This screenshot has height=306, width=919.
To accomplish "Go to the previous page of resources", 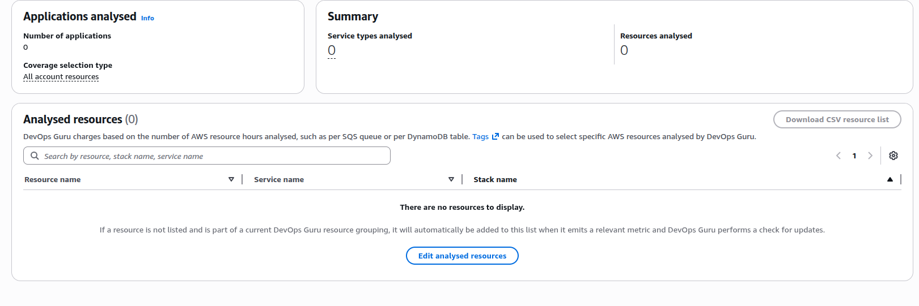I will pos(838,156).
